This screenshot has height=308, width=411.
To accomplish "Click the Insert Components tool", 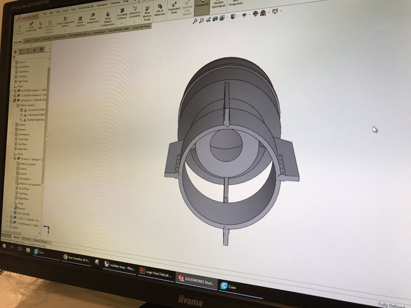I will 31,27.
